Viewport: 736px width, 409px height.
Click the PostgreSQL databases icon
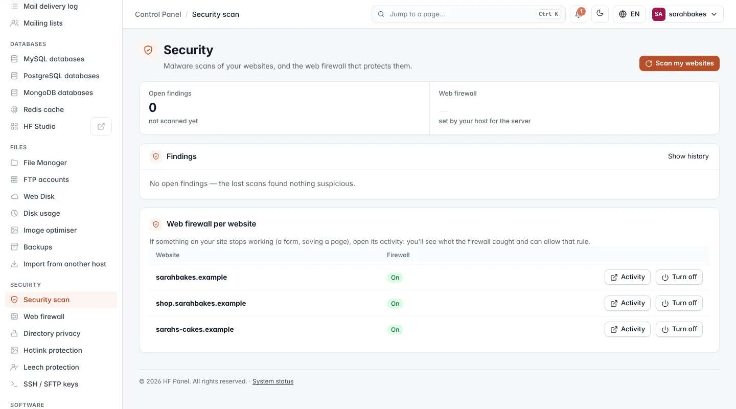[14, 76]
